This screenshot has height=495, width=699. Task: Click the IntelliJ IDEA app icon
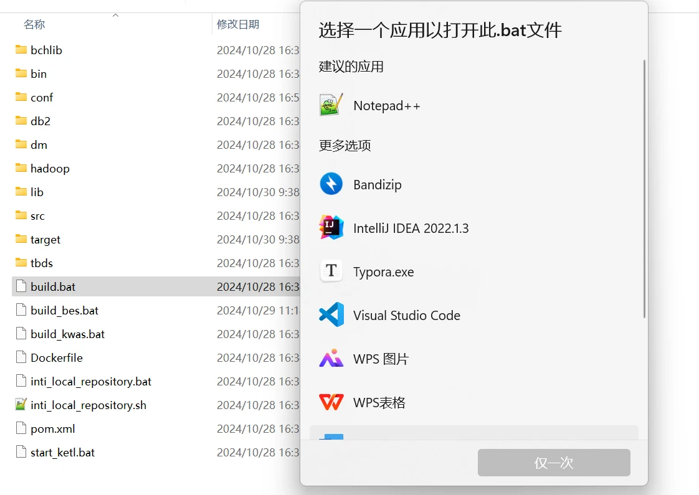click(331, 228)
